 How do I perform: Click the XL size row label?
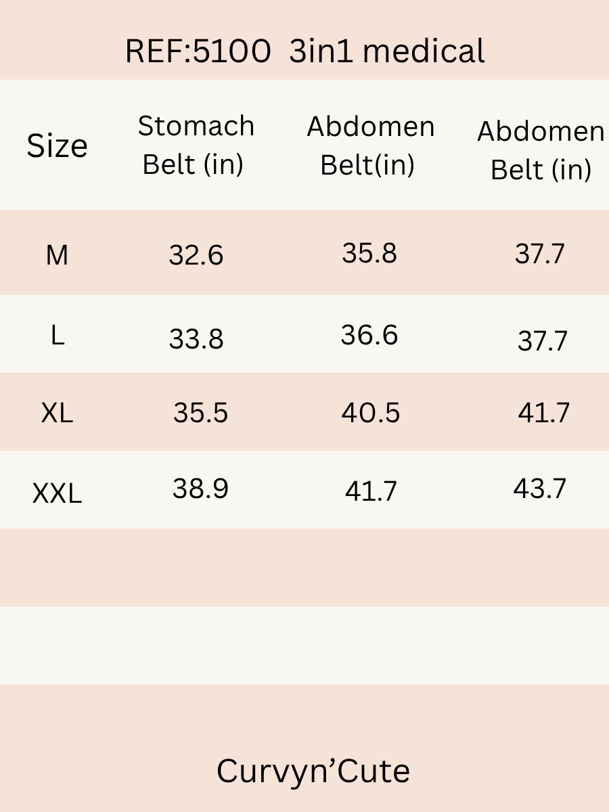tap(57, 413)
